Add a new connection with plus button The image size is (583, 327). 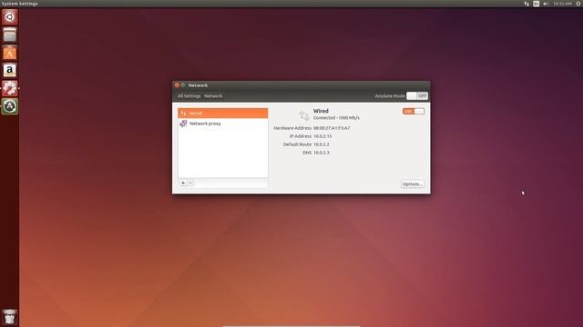click(183, 183)
